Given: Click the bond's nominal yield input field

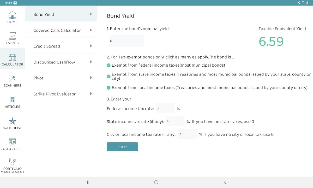Looking at the screenshot, I should click(127, 41).
